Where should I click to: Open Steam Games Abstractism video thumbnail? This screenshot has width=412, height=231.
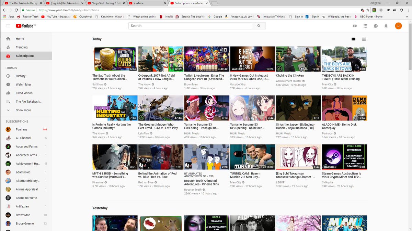344,157
